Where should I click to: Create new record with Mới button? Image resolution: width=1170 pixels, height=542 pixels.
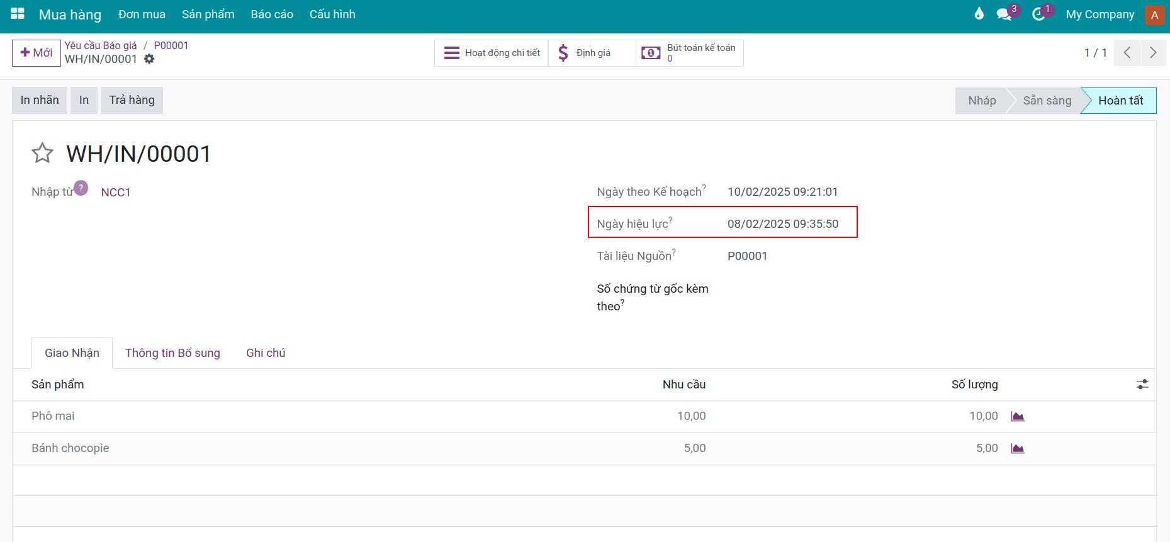(37, 53)
